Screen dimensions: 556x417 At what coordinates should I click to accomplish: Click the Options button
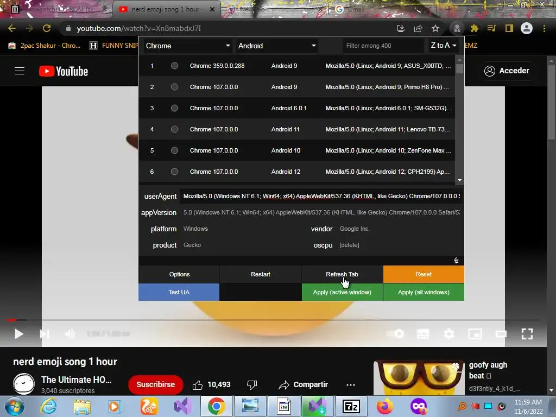pyautogui.click(x=179, y=274)
